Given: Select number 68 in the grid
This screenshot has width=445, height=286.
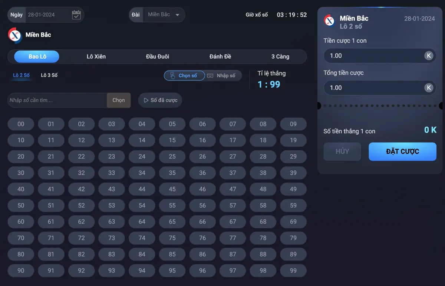Looking at the screenshot, I should click(263, 222).
